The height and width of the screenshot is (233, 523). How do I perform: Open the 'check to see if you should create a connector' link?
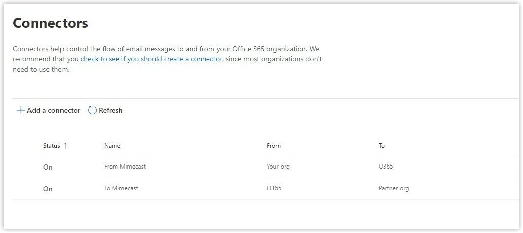click(151, 59)
